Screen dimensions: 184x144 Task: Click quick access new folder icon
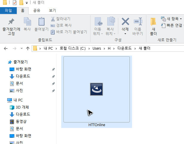[21, 3]
